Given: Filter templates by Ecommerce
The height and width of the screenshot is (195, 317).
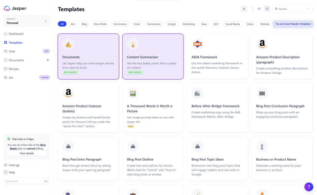Looking at the screenshot, I should click(x=120, y=24).
